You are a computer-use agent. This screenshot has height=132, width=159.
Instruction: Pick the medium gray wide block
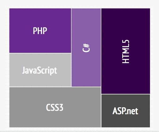(x=55, y=107)
